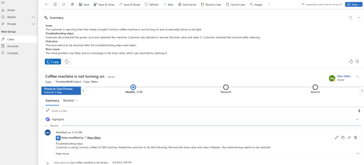
Task: Open Cases in the sidebar
Action: tap(11, 39)
